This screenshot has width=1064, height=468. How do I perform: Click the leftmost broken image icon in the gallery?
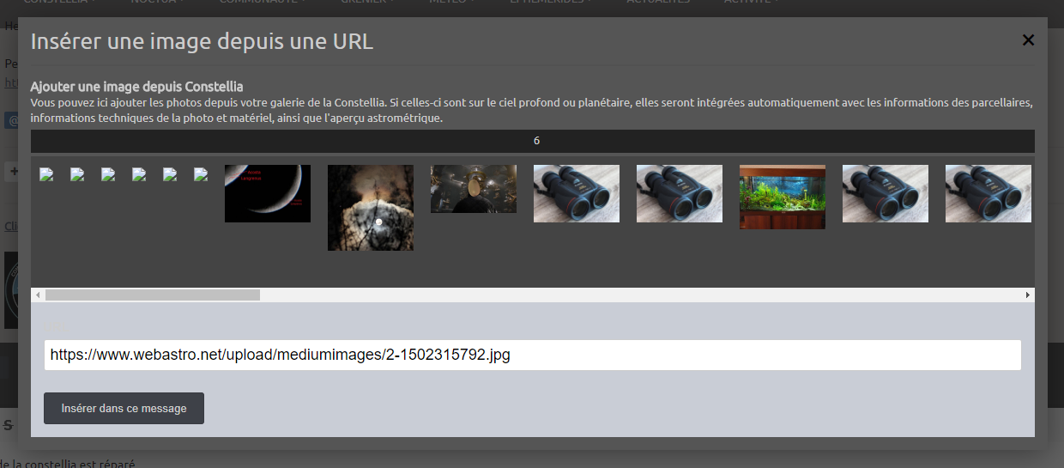tap(47, 174)
